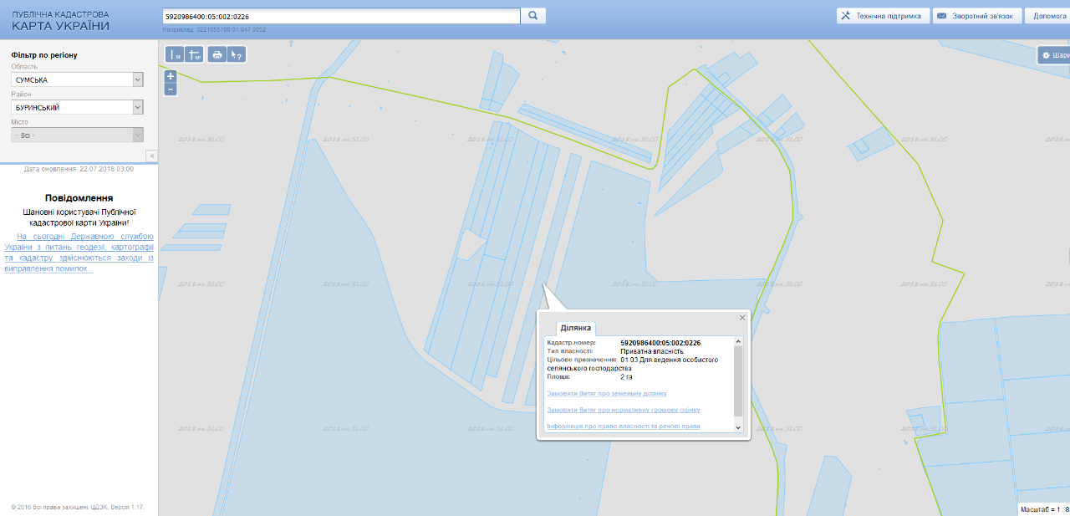Viewport: 1070px width, 516px height.
Task: Click the cadastral number search field
Action: (341, 16)
